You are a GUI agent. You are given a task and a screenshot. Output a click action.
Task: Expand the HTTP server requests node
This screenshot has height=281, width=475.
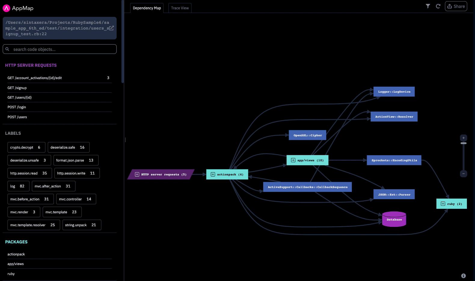point(137,174)
